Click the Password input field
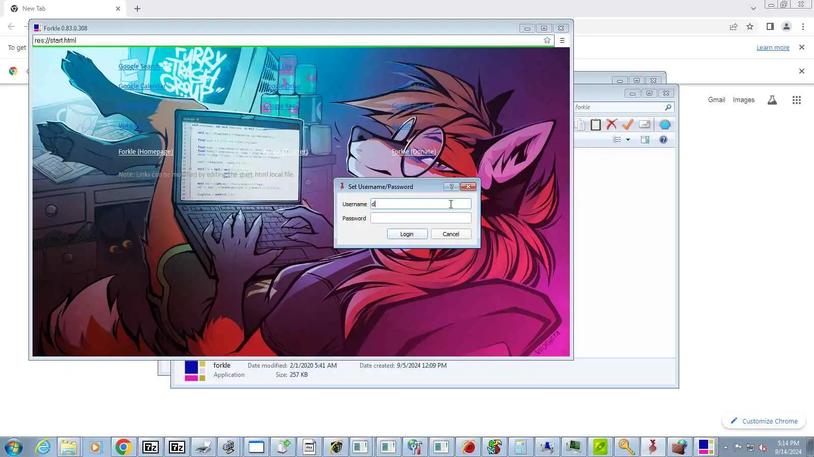This screenshot has height=457, width=814. pyautogui.click(x=421, y=218)
